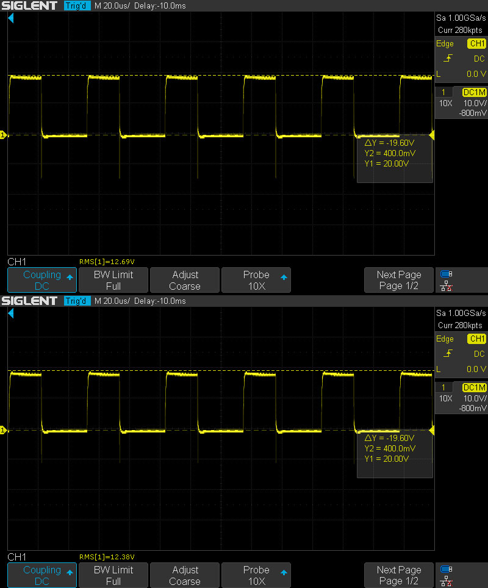This screenshot has width=488, height=588.
Task: Click the SIGLENT logo in the lower capture
Action: [29, 301]
